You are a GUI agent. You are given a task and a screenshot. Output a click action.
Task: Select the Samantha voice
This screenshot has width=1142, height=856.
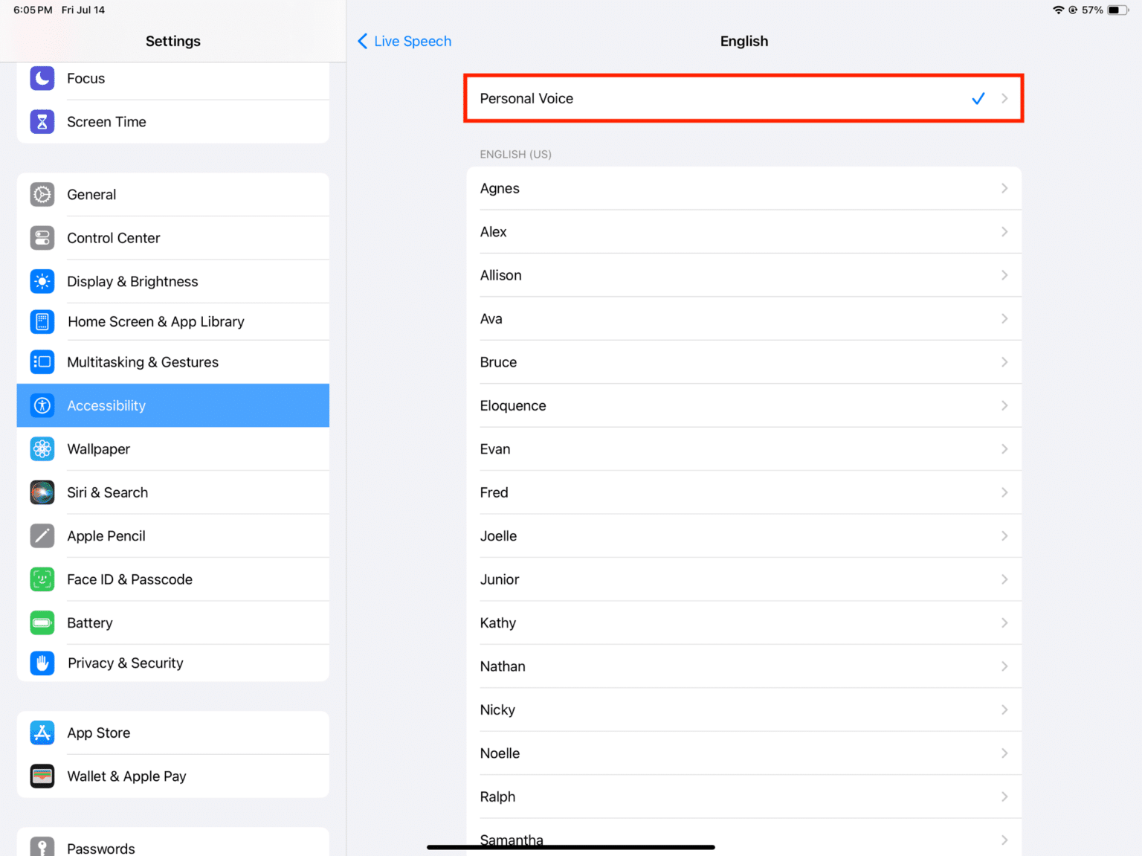pyautogui.click(x=743, y=837)
